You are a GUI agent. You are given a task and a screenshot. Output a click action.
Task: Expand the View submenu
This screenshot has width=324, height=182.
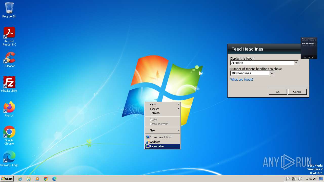163,104
